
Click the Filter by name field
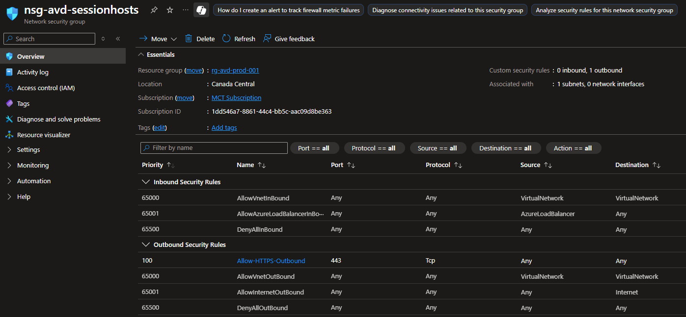click(x=214, y=148)
